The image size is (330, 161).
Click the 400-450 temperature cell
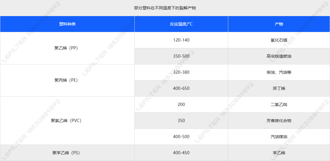pos(181,153)
